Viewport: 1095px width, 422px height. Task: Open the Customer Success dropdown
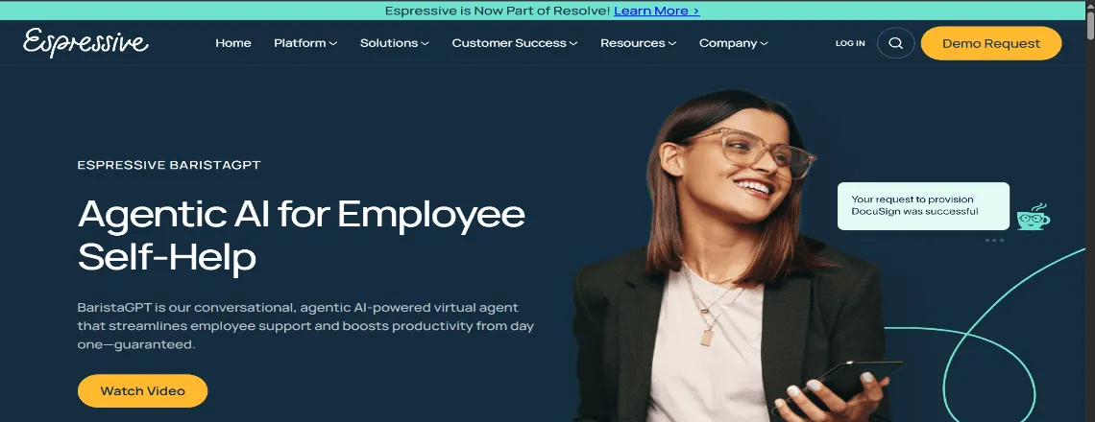(x=515, y=43)
